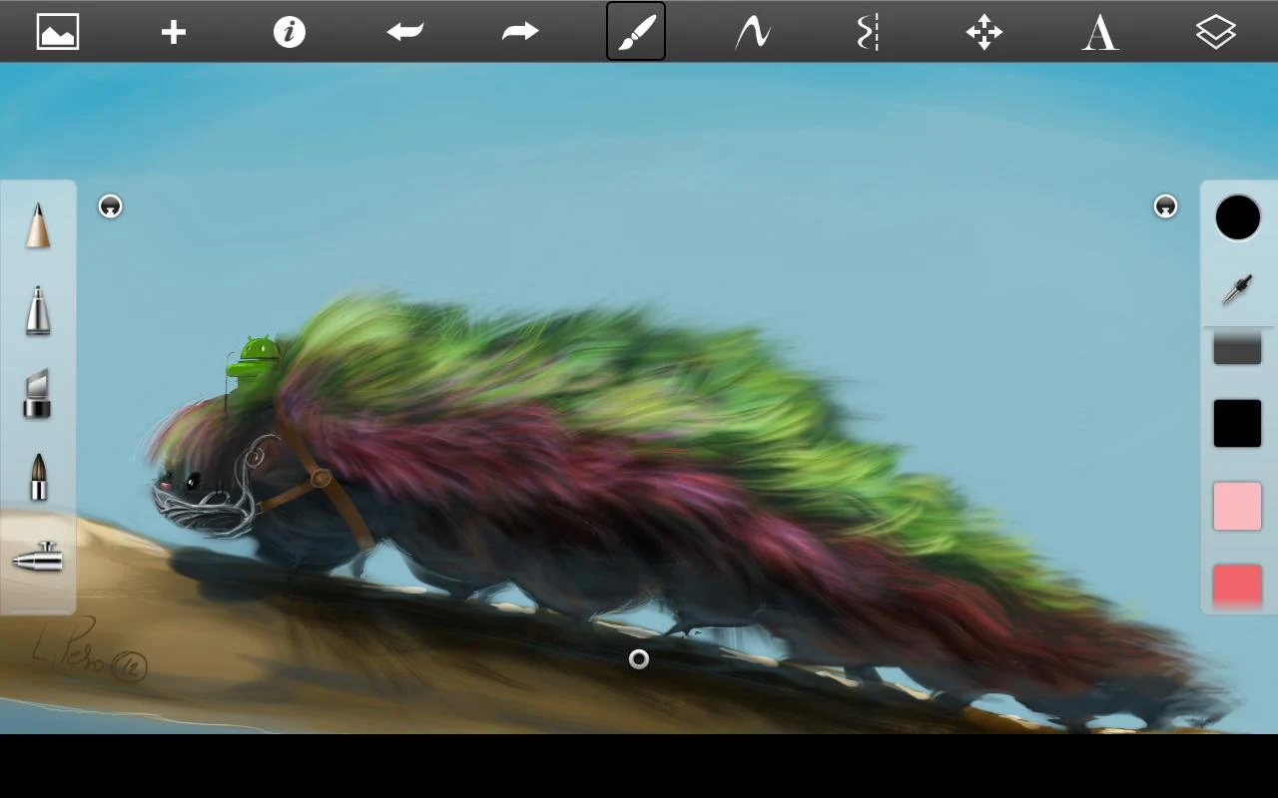
Task: Pick the dark gray color swatch
Action: click(1238, 347)
